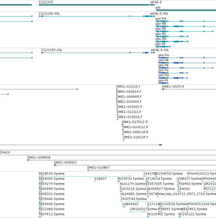Screen dimensions: 216x218
Task: Open the pbl-RD transcript label
Action: pyautogui.click(x=161, y=39)
